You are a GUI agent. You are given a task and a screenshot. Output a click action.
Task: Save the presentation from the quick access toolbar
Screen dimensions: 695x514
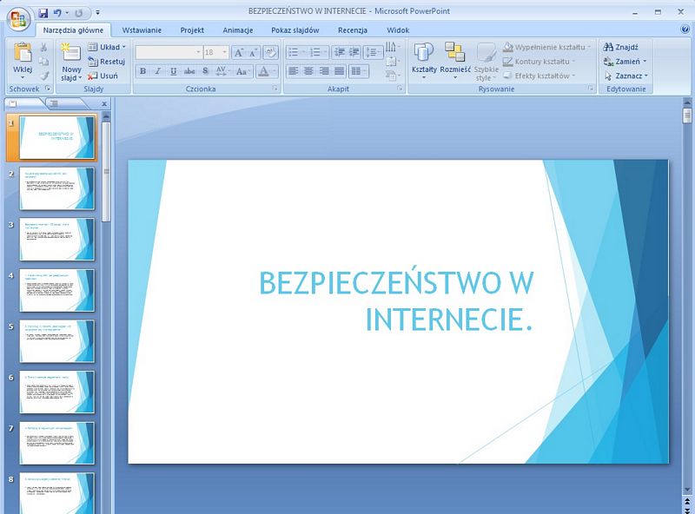[43, 13]
